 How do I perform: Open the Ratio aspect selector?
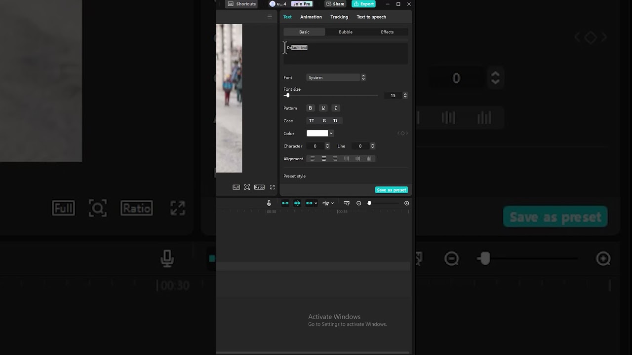coord(259,187)
